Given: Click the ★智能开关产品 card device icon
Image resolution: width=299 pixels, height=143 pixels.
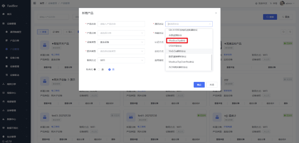Looking at the screenshot, I should [x=45, y=45].
